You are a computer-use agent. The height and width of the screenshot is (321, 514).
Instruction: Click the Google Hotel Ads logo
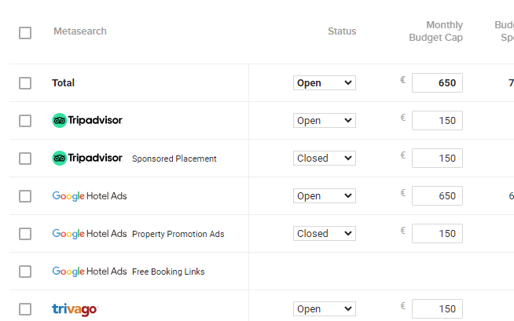(x=89, y=196)
